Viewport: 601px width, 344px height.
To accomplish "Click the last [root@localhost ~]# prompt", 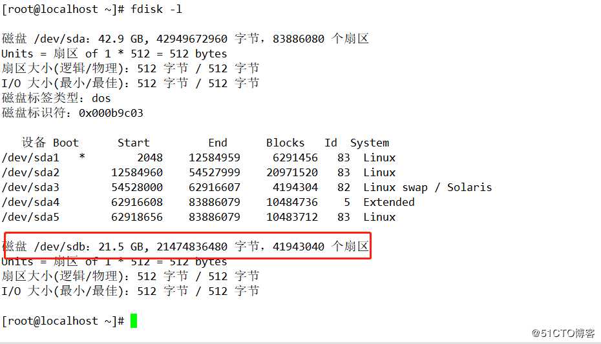I will [x=63, y=321].
